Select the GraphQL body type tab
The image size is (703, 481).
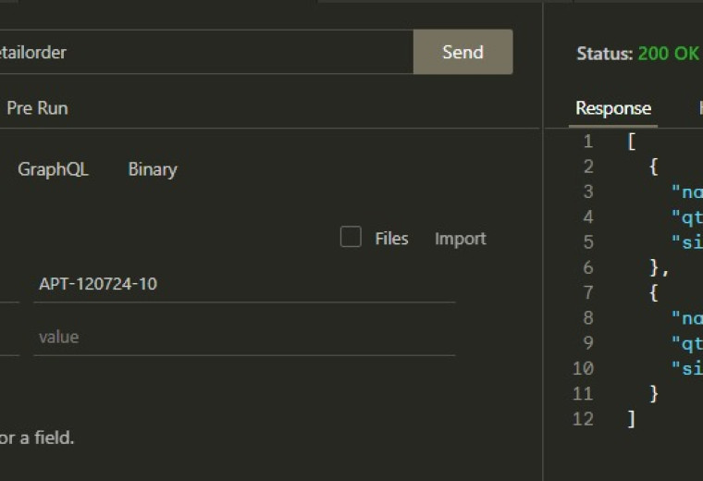[53, 169]
